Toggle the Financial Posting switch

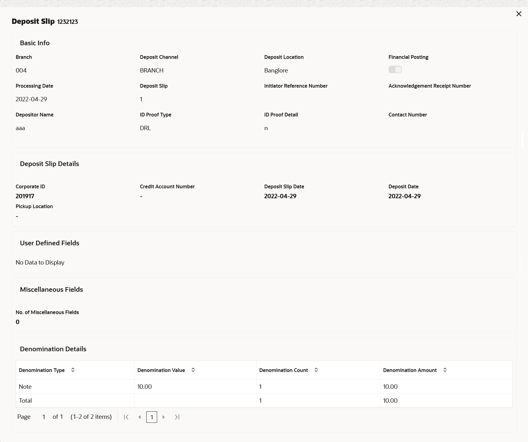coord(395,70)
